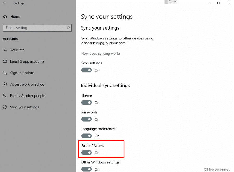This screenshot has height=172, width=234.
Task: Select the Family & other people icon
Action: click(x=5, y=96)
